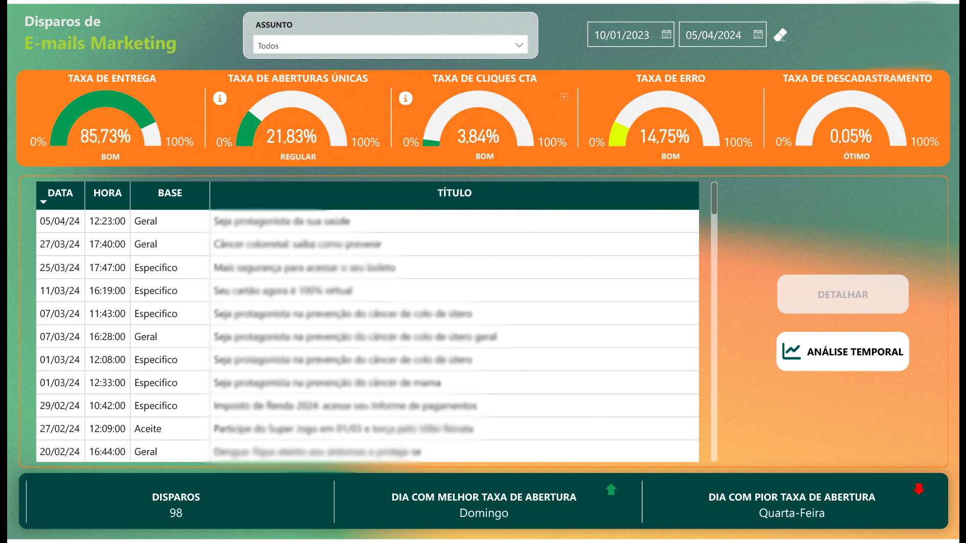This screenshot has height=543, width=966.
Task: Open the ANÁLISE TEMPORAL button
Action: point(843,351)
